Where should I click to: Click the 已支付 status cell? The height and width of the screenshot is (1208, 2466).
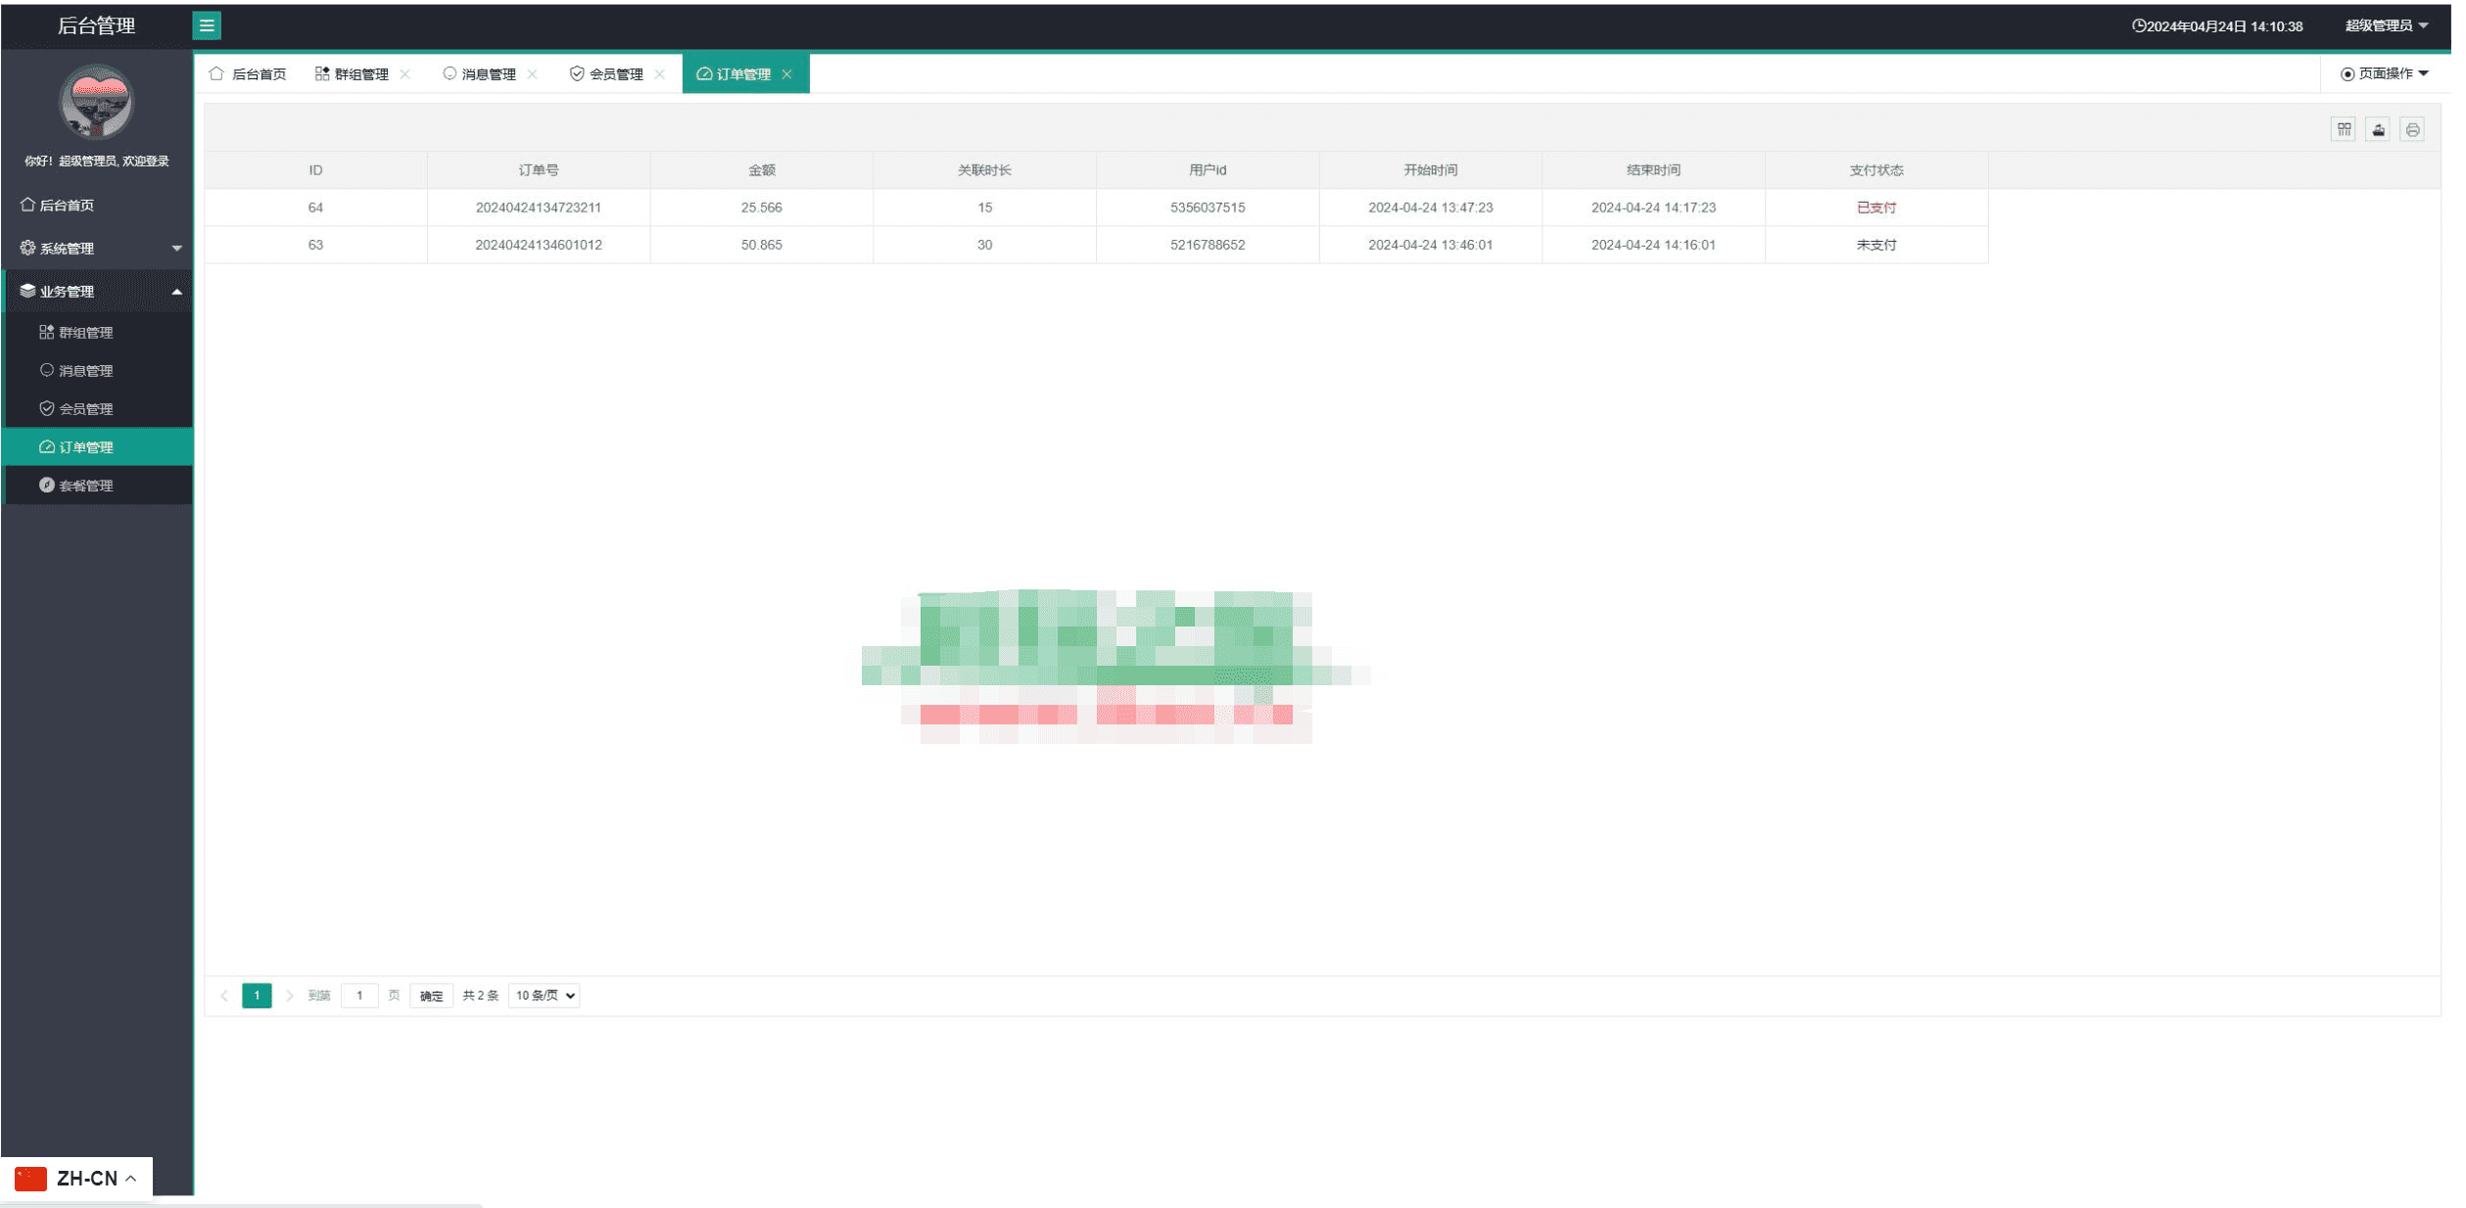click(x=1877, y=208)
